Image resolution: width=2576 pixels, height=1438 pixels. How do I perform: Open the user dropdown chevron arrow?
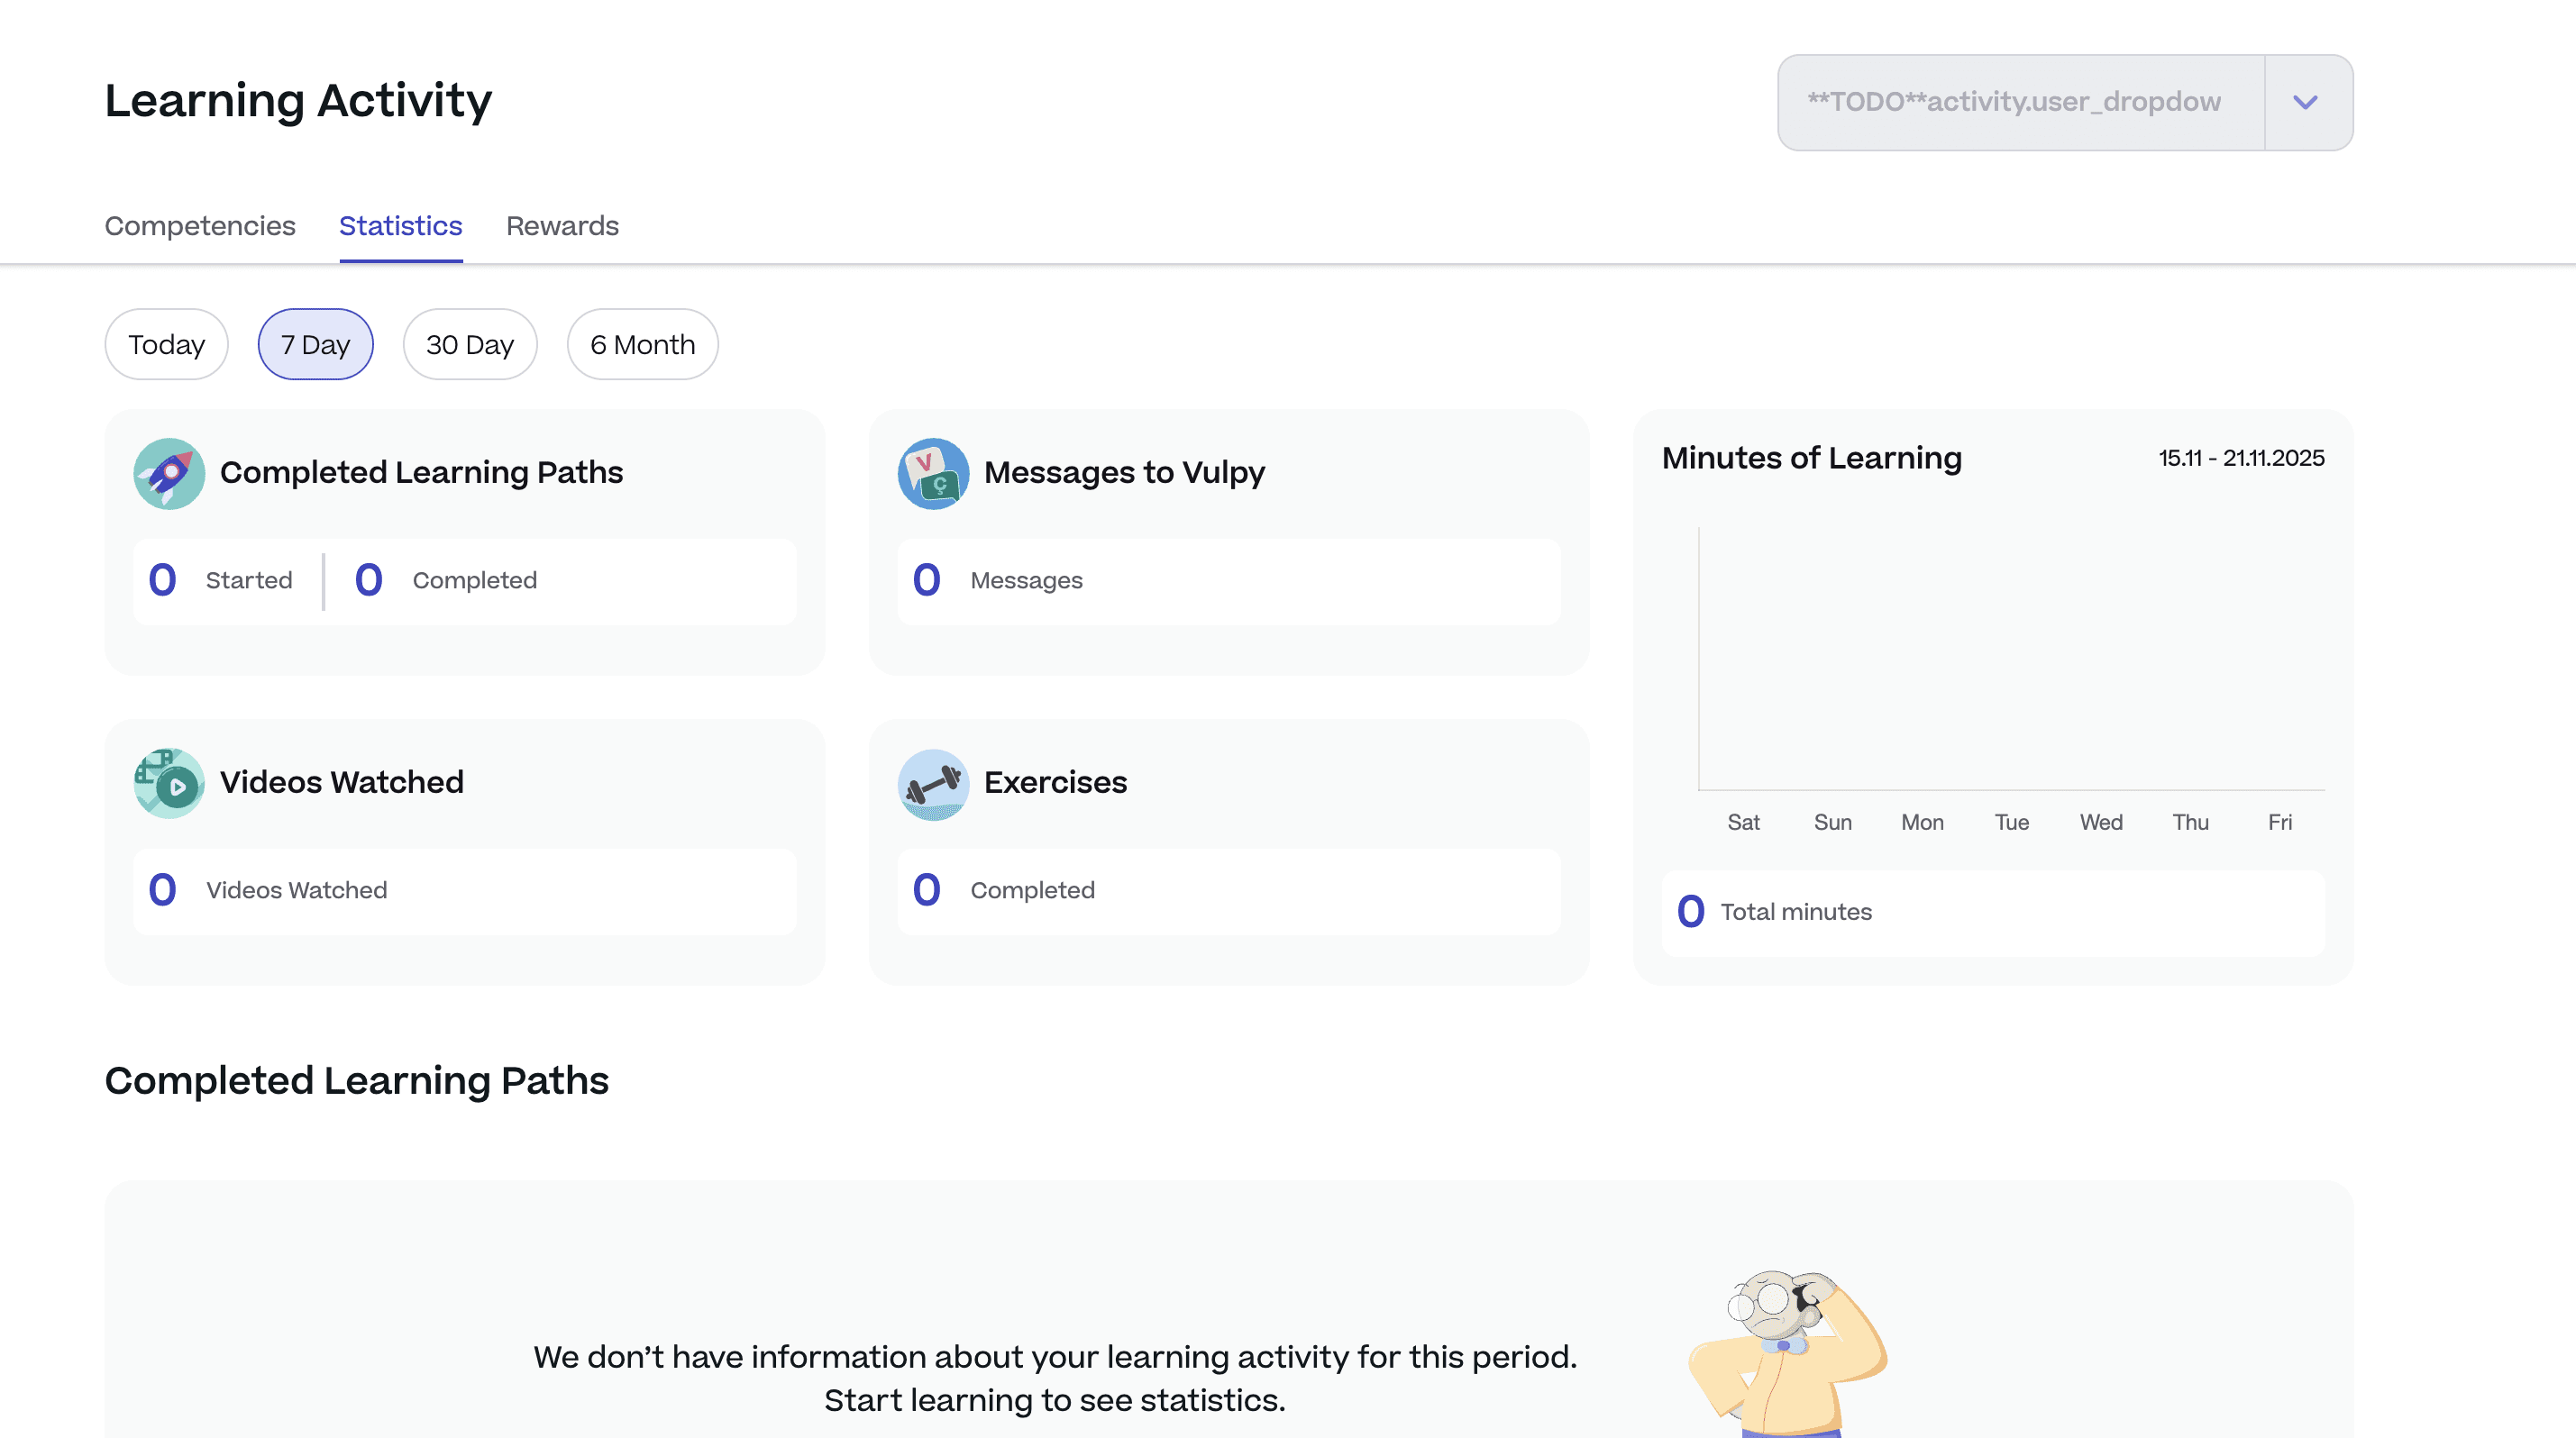pos(2306,102)
